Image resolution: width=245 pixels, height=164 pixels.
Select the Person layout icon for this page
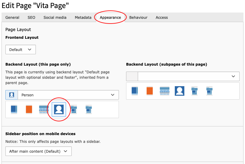pyautogui.click(x=59, y=109)
